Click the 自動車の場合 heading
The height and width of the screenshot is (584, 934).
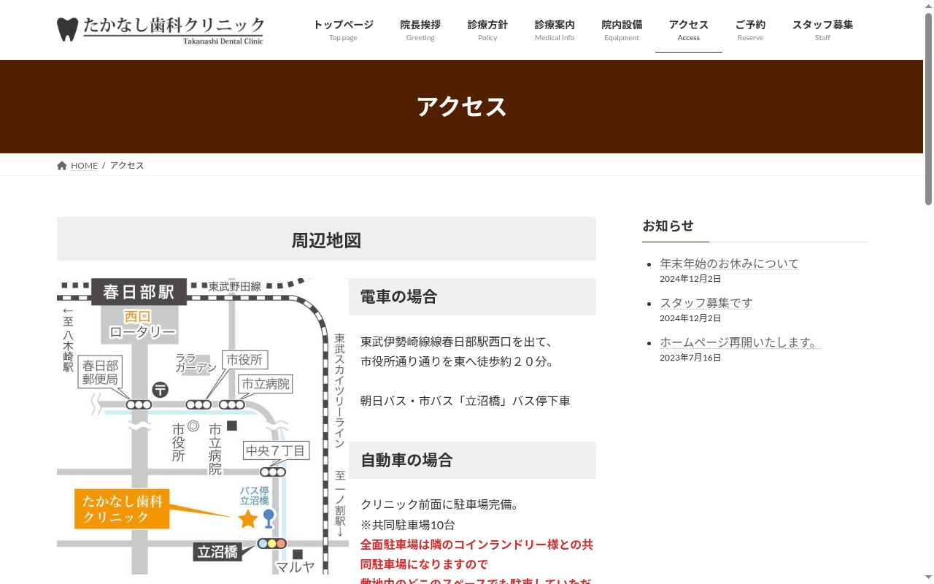click(x=406, y=460)
